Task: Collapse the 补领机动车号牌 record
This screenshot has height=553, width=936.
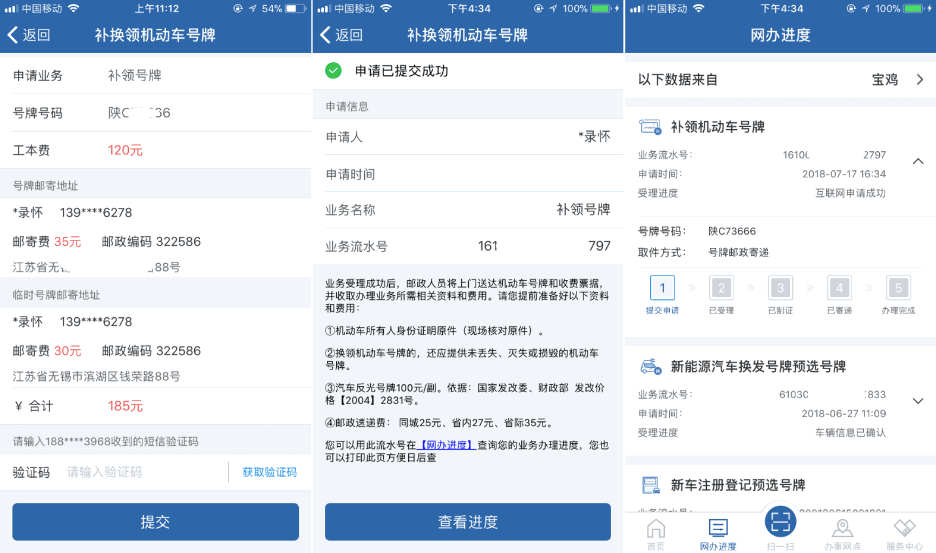Action: 918,161
